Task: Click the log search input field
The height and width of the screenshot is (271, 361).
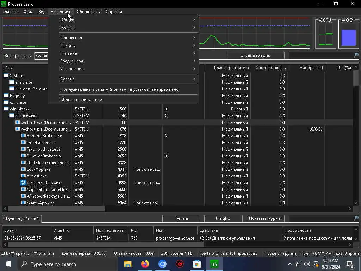Action: [x=321, y=218]
